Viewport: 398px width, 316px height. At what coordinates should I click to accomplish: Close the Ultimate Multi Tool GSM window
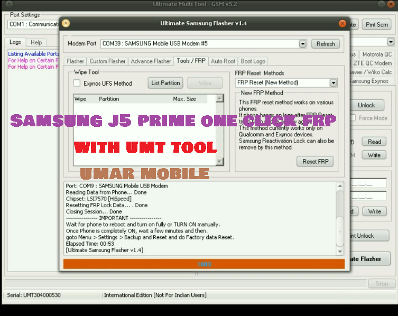tap(391, 4)
